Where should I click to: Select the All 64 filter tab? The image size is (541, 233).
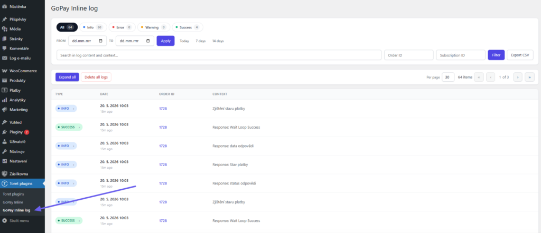(67, 27)
